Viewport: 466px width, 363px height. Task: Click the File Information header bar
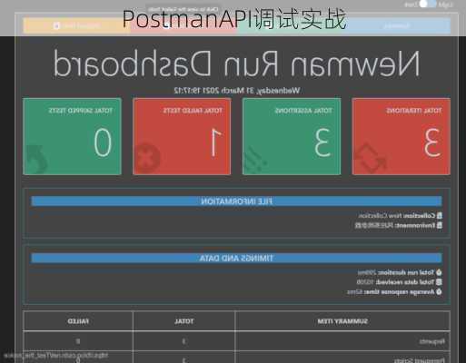(236, 201)
